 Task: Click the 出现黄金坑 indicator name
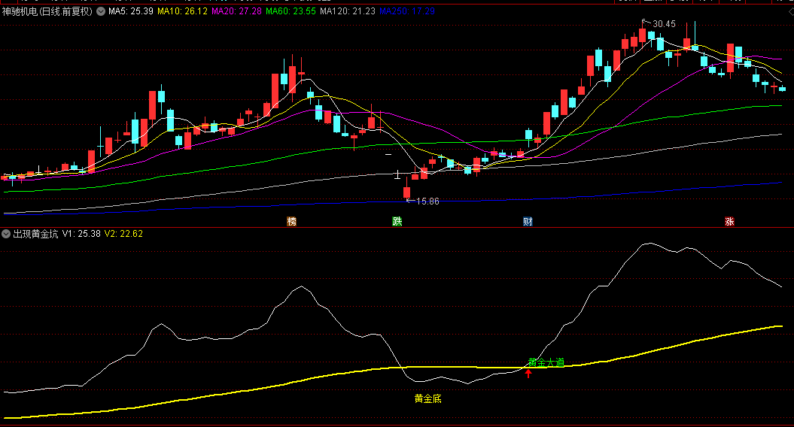[35, 234]
